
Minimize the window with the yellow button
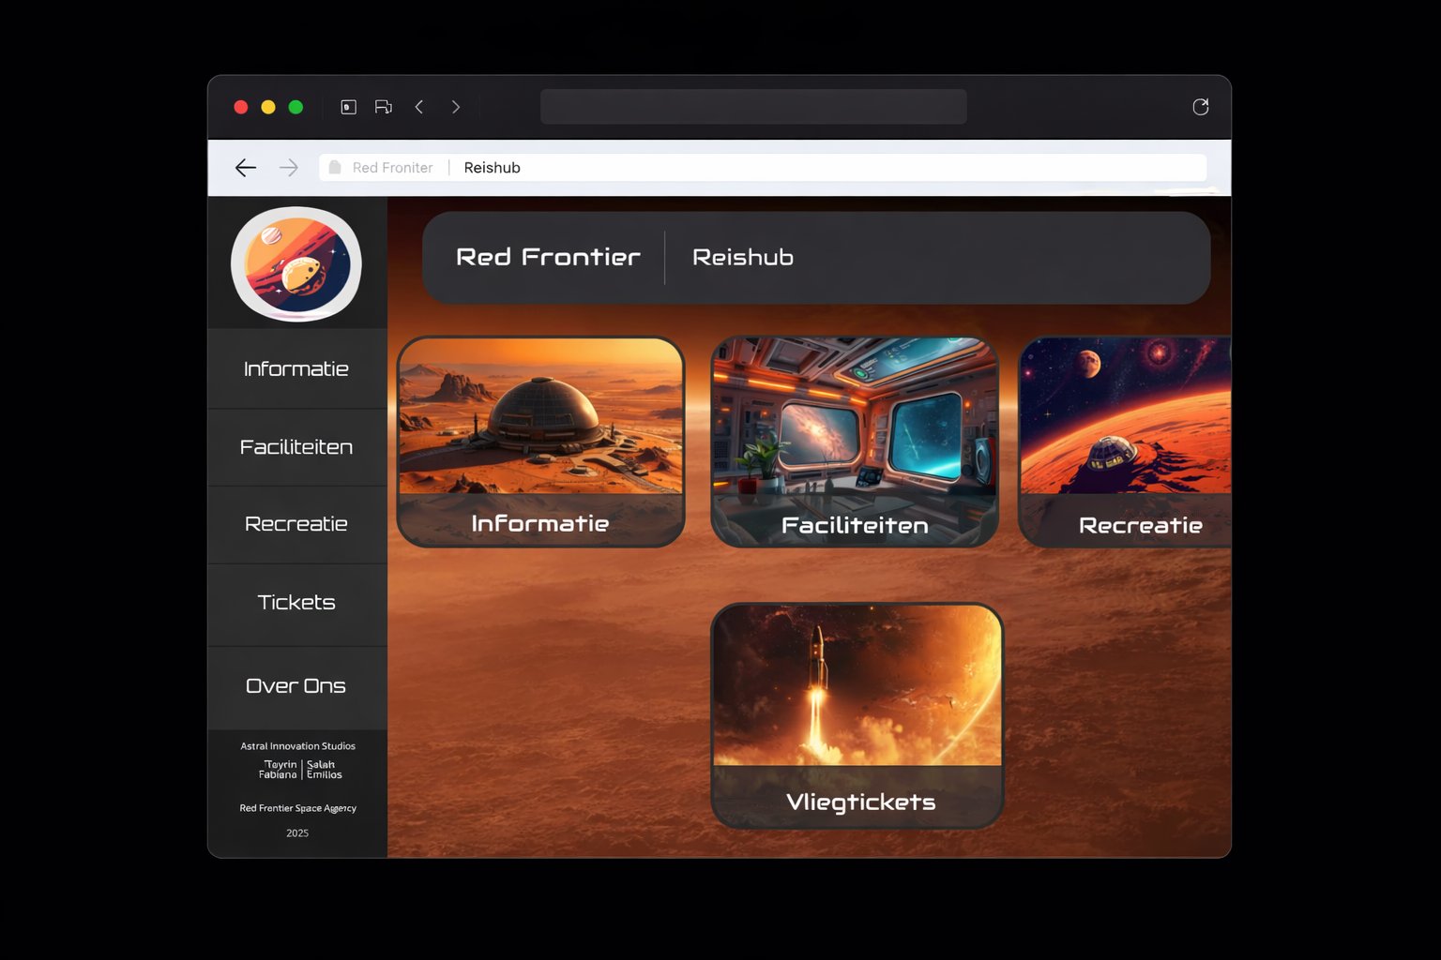(268, 107)
